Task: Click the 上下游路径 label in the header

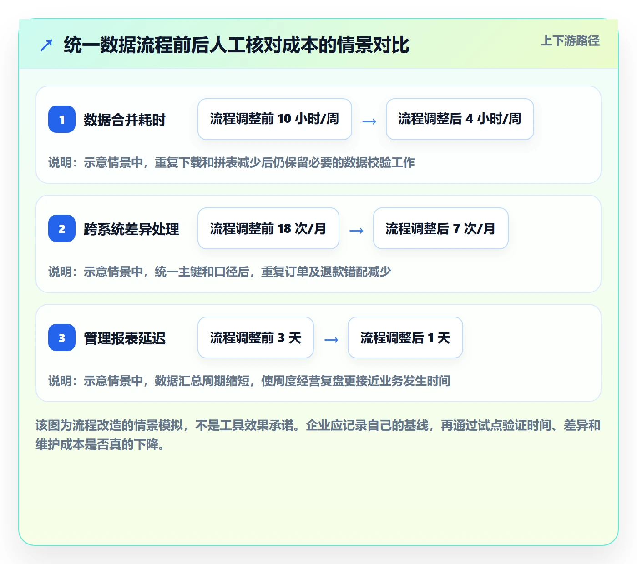Action: click(x=570, y=41)
